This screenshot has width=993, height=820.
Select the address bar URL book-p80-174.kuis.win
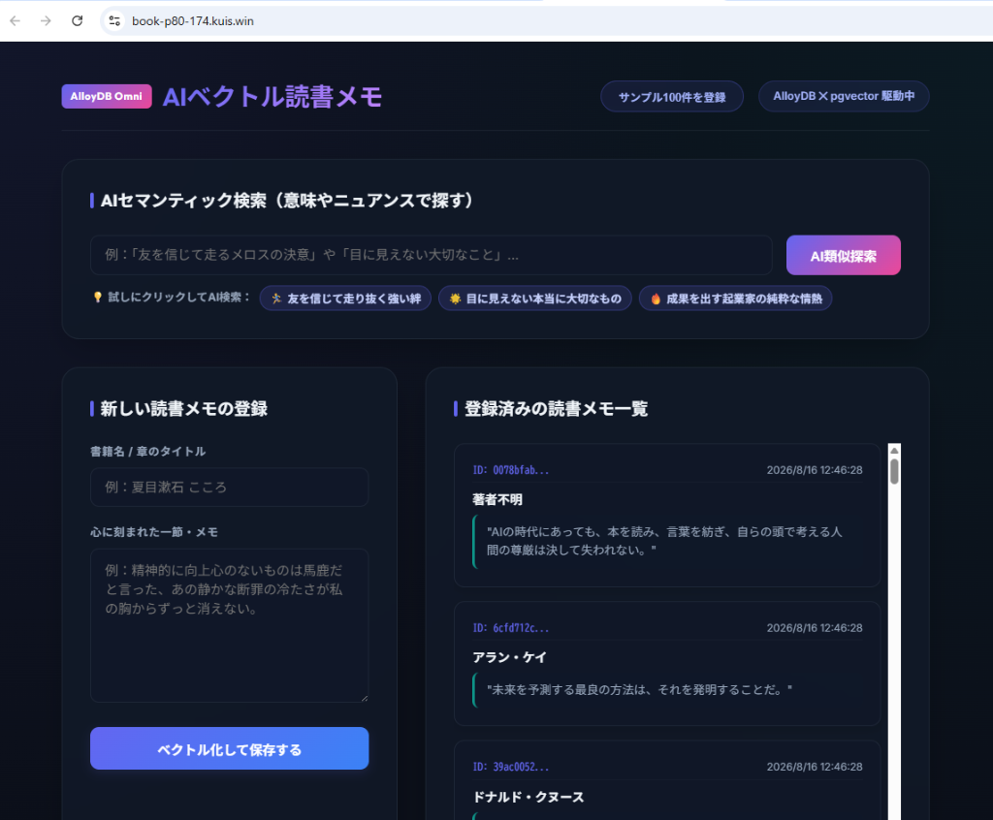[x=193, y=21]
